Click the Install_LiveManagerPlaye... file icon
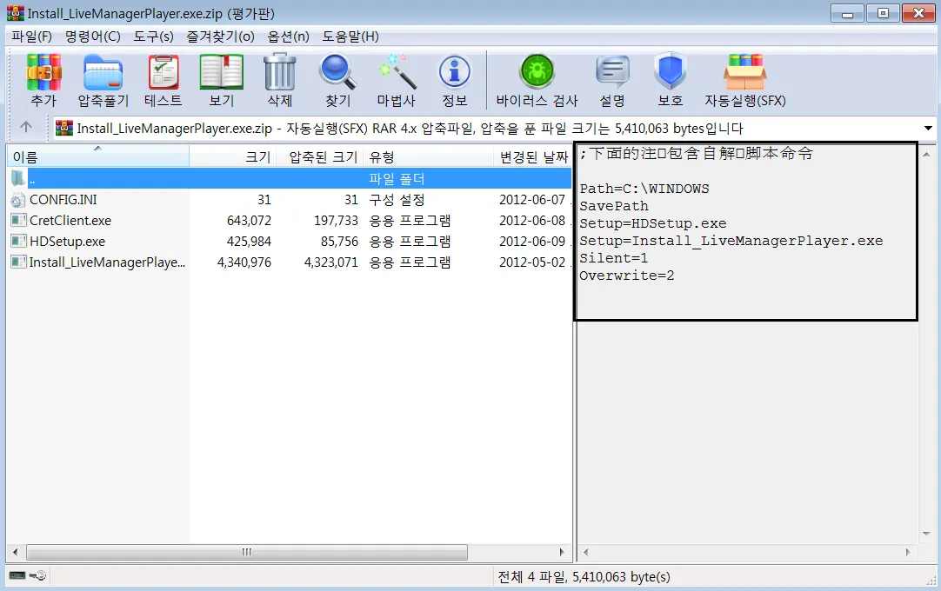The image size is (941, 591). point(18,262)
